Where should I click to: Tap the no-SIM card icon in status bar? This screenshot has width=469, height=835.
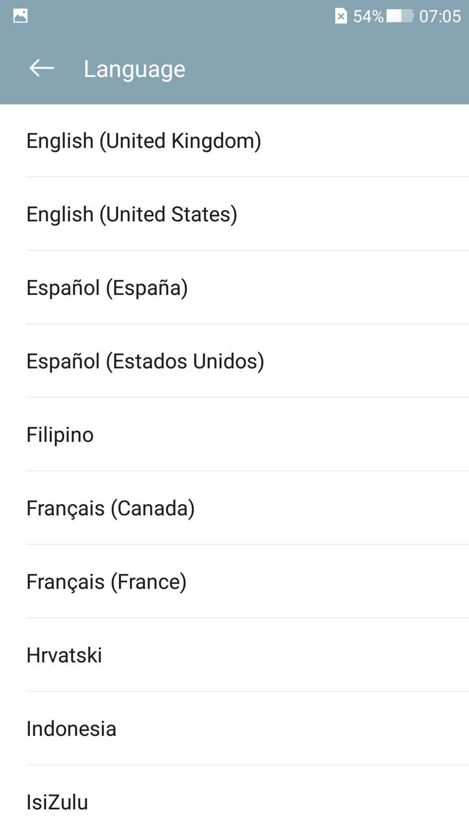point(341,16)
